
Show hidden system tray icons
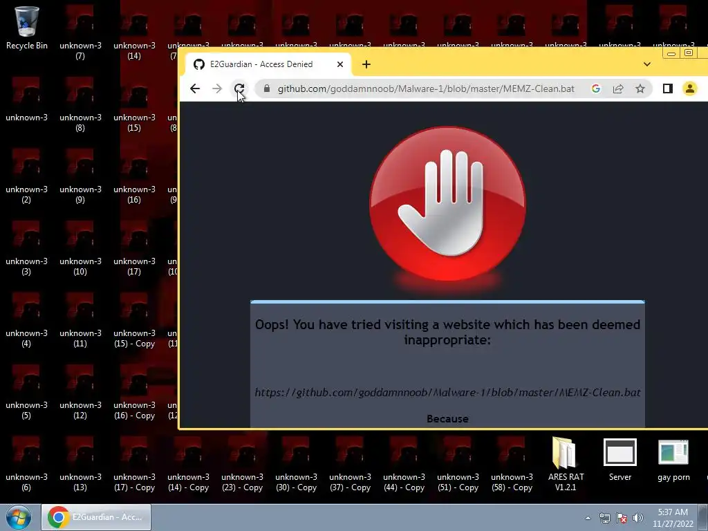588,518
